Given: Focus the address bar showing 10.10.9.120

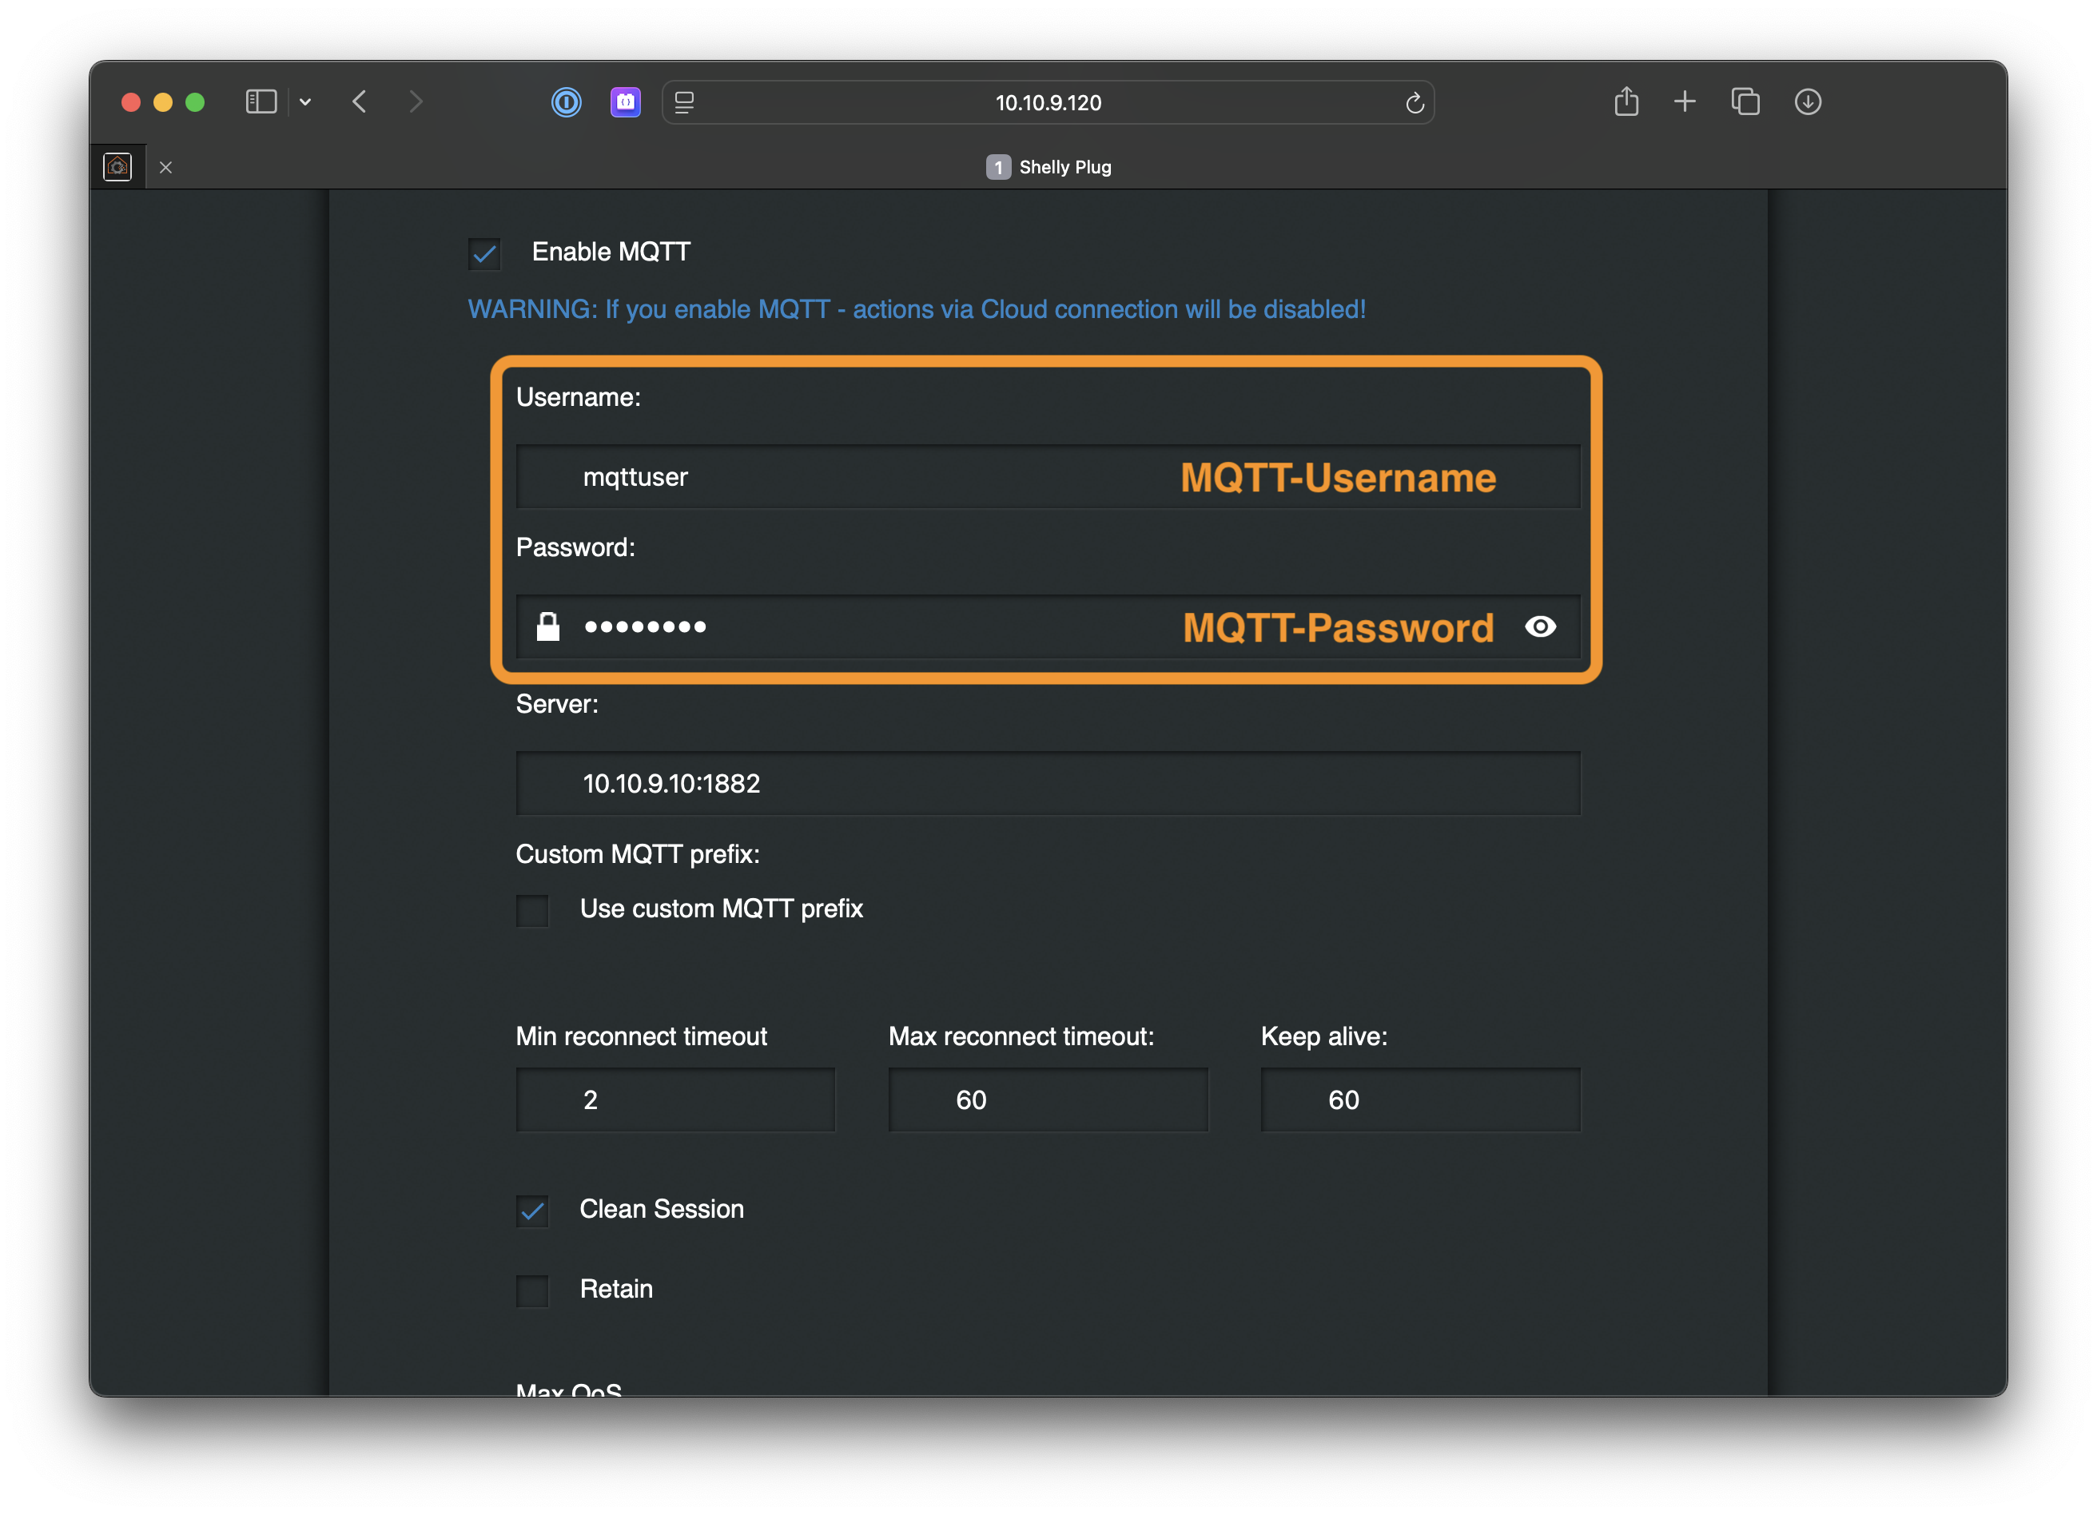Looking at the screenshot, I should [1048, 102].
